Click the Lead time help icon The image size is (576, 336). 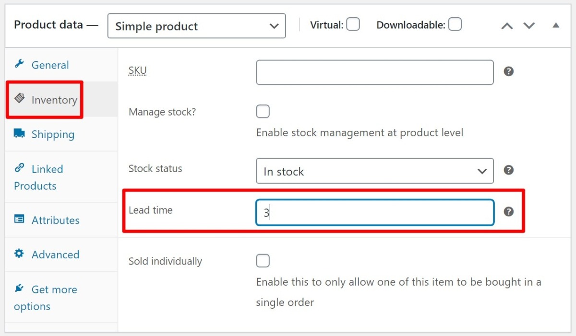(x=509, y=211)
